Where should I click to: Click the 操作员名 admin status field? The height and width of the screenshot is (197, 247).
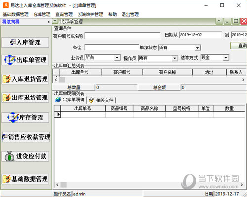click(x=107, y=194)
